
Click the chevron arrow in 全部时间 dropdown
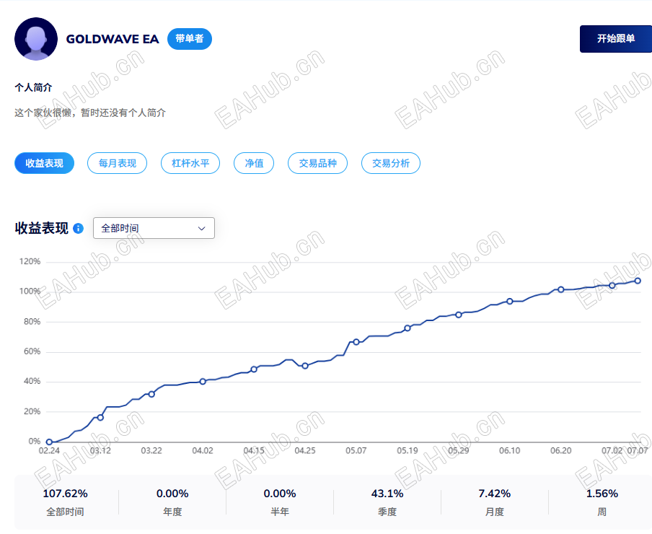pos(202,228)
